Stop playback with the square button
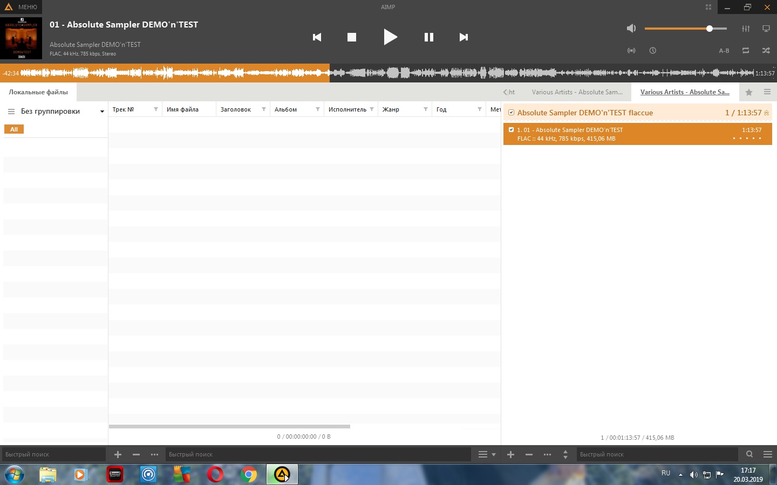This screenshot has width=777, height=485. (352, 37)
